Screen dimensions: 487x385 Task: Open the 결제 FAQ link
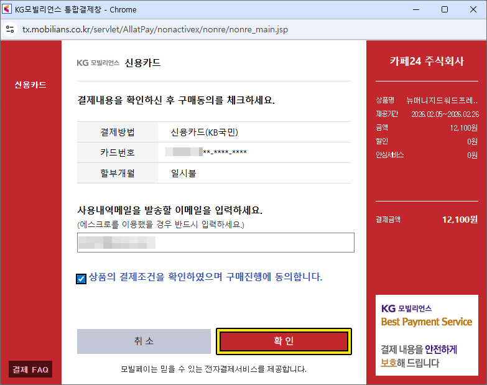[30, 369]
